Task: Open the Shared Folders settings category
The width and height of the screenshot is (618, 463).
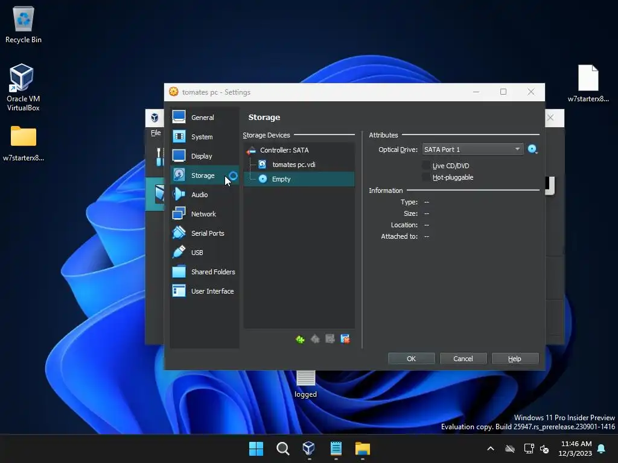Action: [204, 272]
